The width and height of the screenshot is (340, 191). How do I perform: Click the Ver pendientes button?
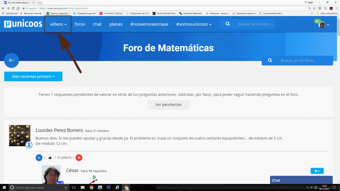pyautogui.click(x=168, y=105)
